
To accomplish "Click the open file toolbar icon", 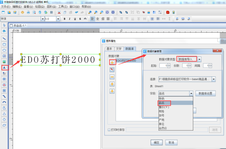I will coord(9,12).
